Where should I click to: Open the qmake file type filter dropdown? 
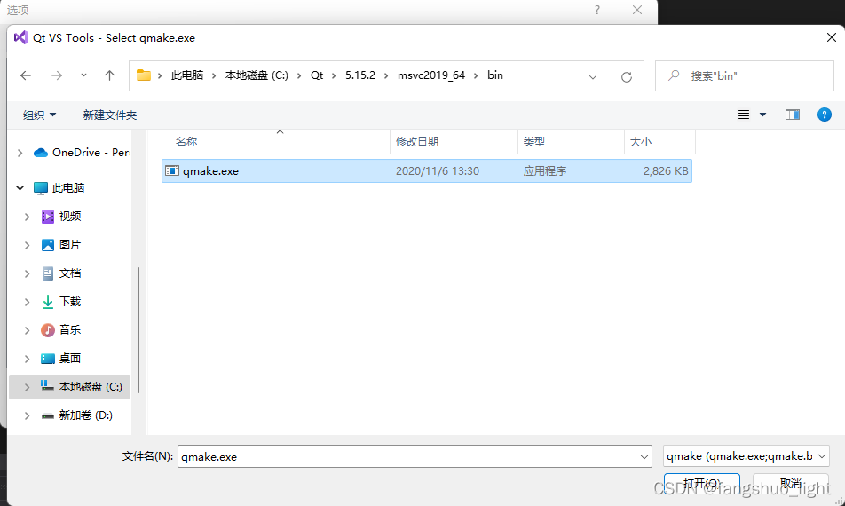(x=746, y=456)
